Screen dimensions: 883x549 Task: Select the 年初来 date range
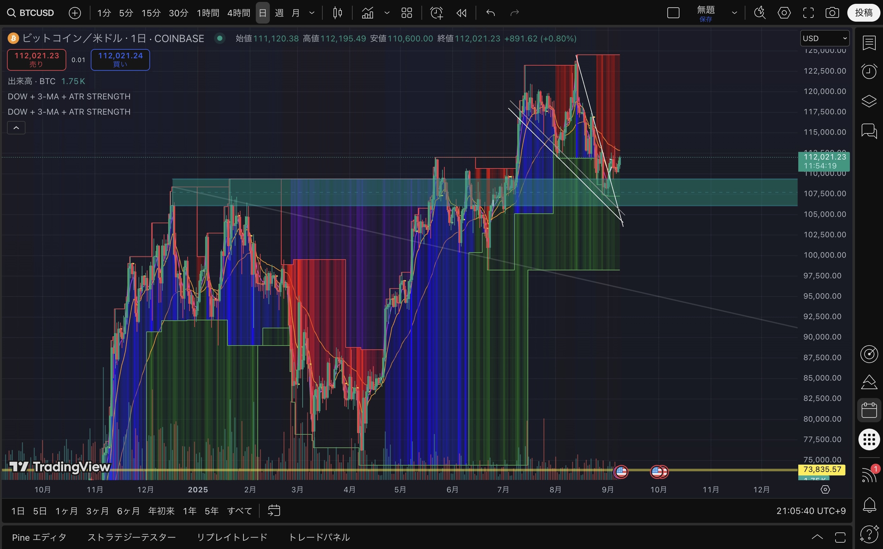tap(161, 511)
